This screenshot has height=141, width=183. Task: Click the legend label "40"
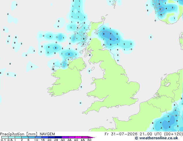(x=76, y=140)
